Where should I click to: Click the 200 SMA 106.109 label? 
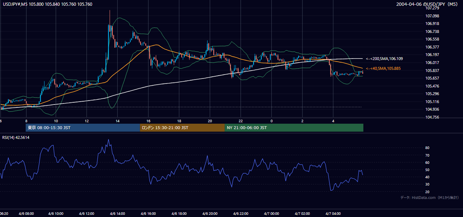point(384,59)
